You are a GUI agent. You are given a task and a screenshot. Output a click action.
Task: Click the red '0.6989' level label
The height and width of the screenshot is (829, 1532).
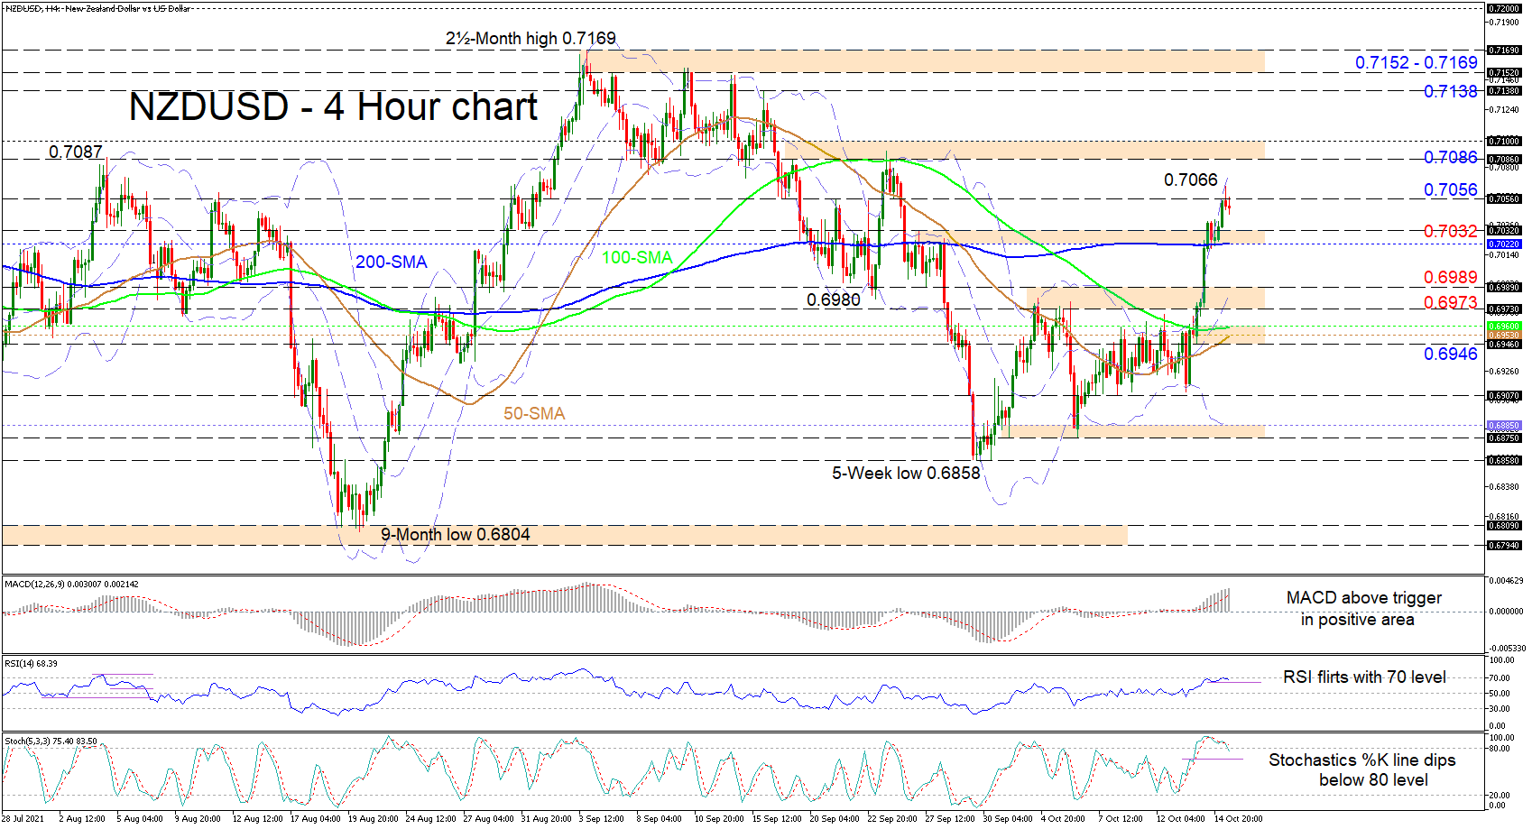(1451, 277)
